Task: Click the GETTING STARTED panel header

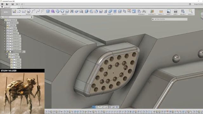Action: [169, 19]
